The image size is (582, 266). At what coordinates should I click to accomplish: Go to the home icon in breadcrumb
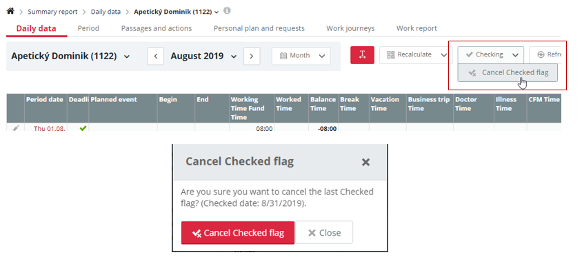[10, 11]
